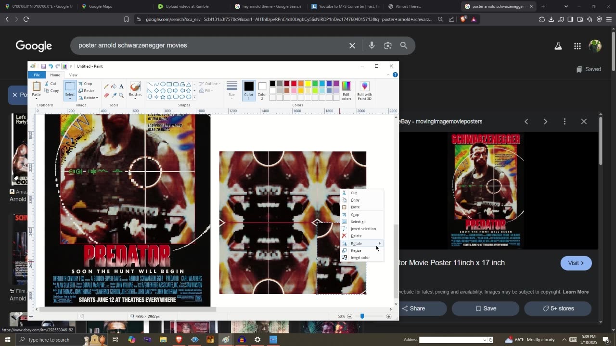Click the Paste clipboard icon
Image resolution: width=616 pixels, height=346 pixels.
point(37,86)
